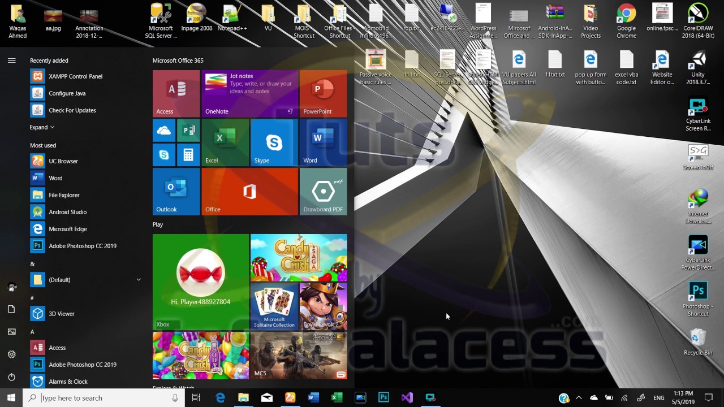This screenshot has width=724, height=407.
Task: Open the small OneDrive tile
Action: (164, 131)
